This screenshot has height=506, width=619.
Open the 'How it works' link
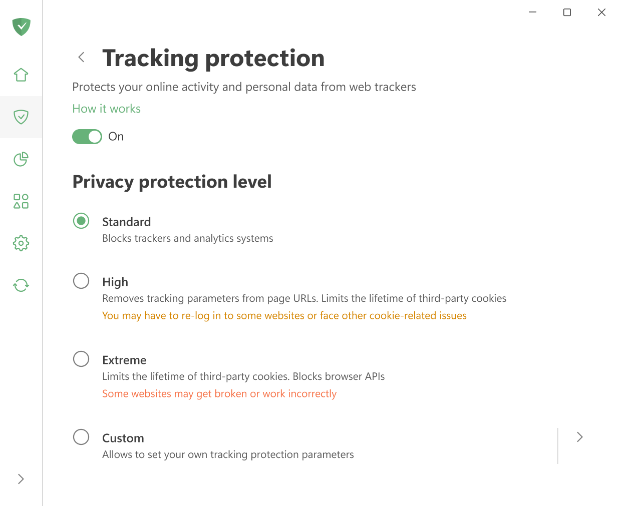click(x=106, y=109)
